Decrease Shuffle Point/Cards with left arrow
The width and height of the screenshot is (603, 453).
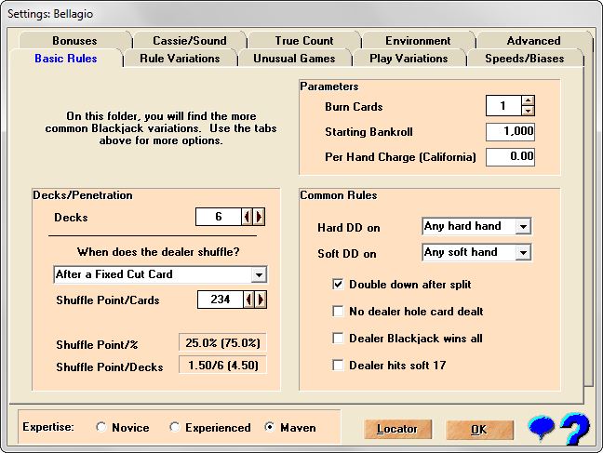point(248,300)
